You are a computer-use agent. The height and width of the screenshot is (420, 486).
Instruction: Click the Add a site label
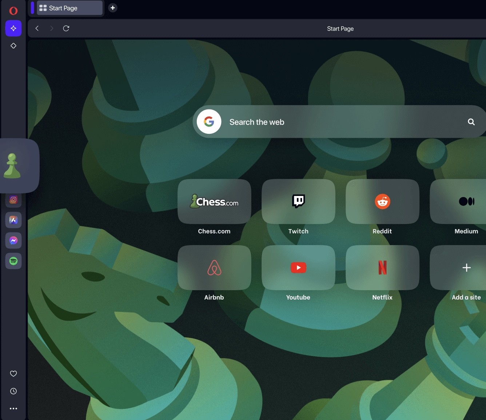coord(466,297)
